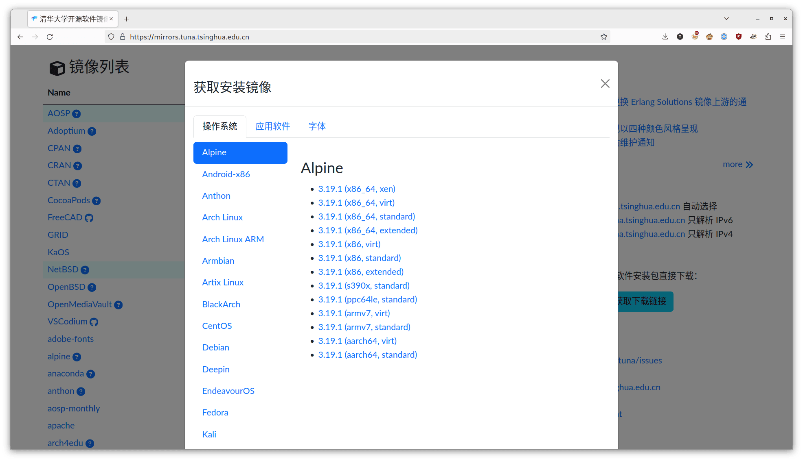Screen dimensions: 803x461
Task: Open a new browser tab
Action: (x=127, y=19)
